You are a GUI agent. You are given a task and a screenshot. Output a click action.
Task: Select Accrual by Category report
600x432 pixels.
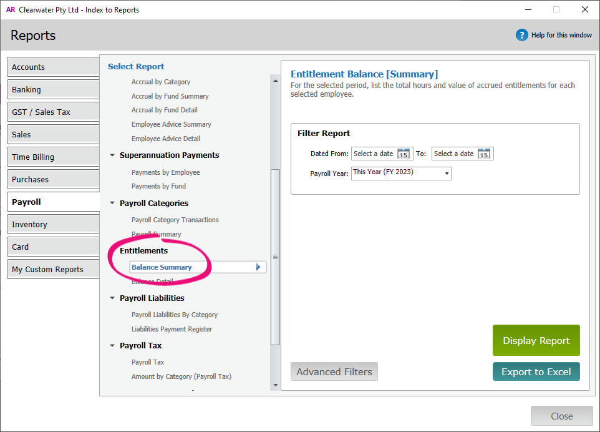coord(161,82)
